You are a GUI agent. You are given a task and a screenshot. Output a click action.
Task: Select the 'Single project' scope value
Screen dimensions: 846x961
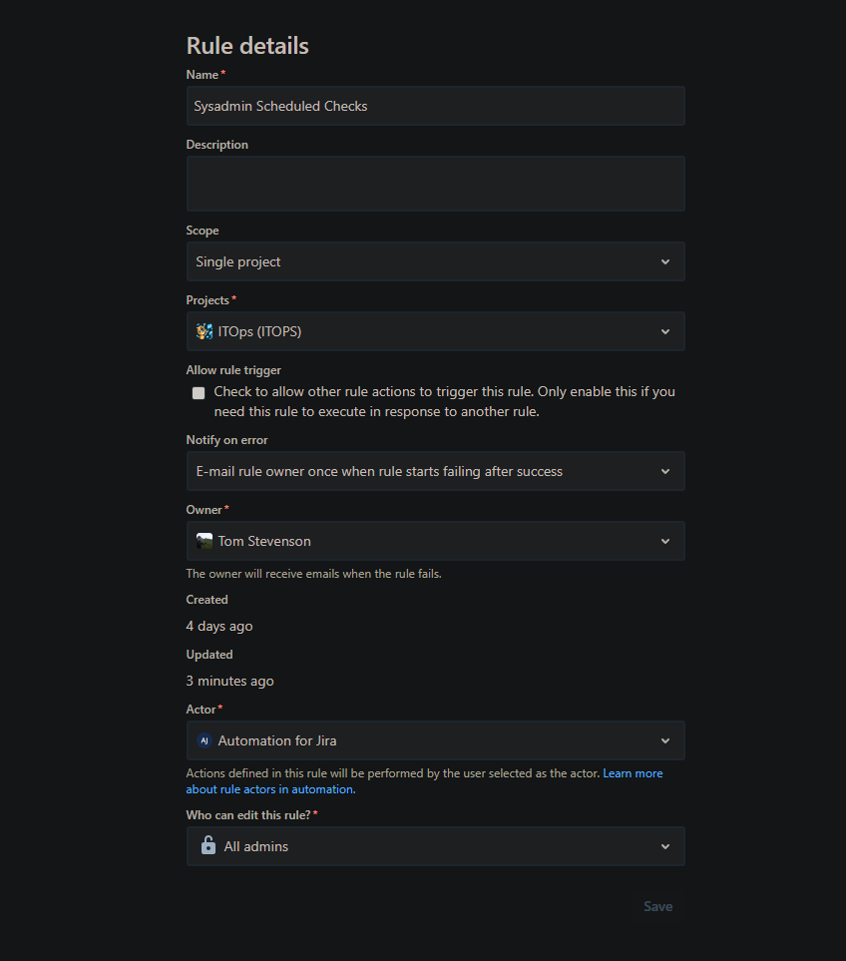coord(238,261)
